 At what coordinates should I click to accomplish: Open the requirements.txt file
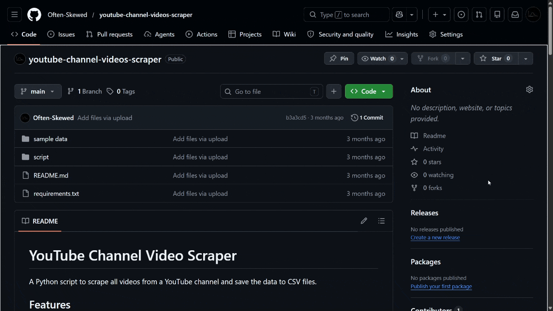click(56, 193)
